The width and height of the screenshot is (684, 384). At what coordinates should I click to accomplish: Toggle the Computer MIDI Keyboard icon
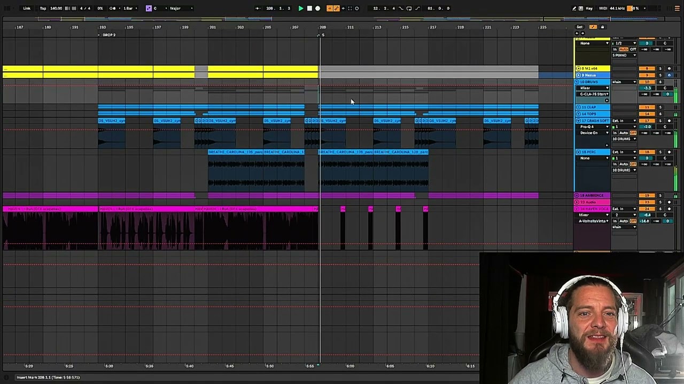point(581,8)
